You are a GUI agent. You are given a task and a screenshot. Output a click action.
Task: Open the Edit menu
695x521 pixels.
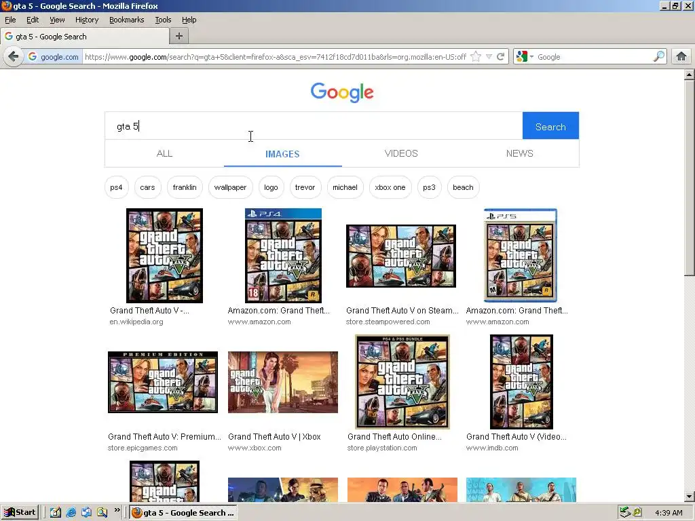point(33,20)
